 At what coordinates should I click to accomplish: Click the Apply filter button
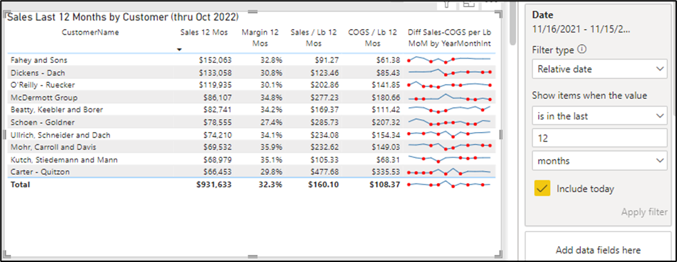pos(644,212)
